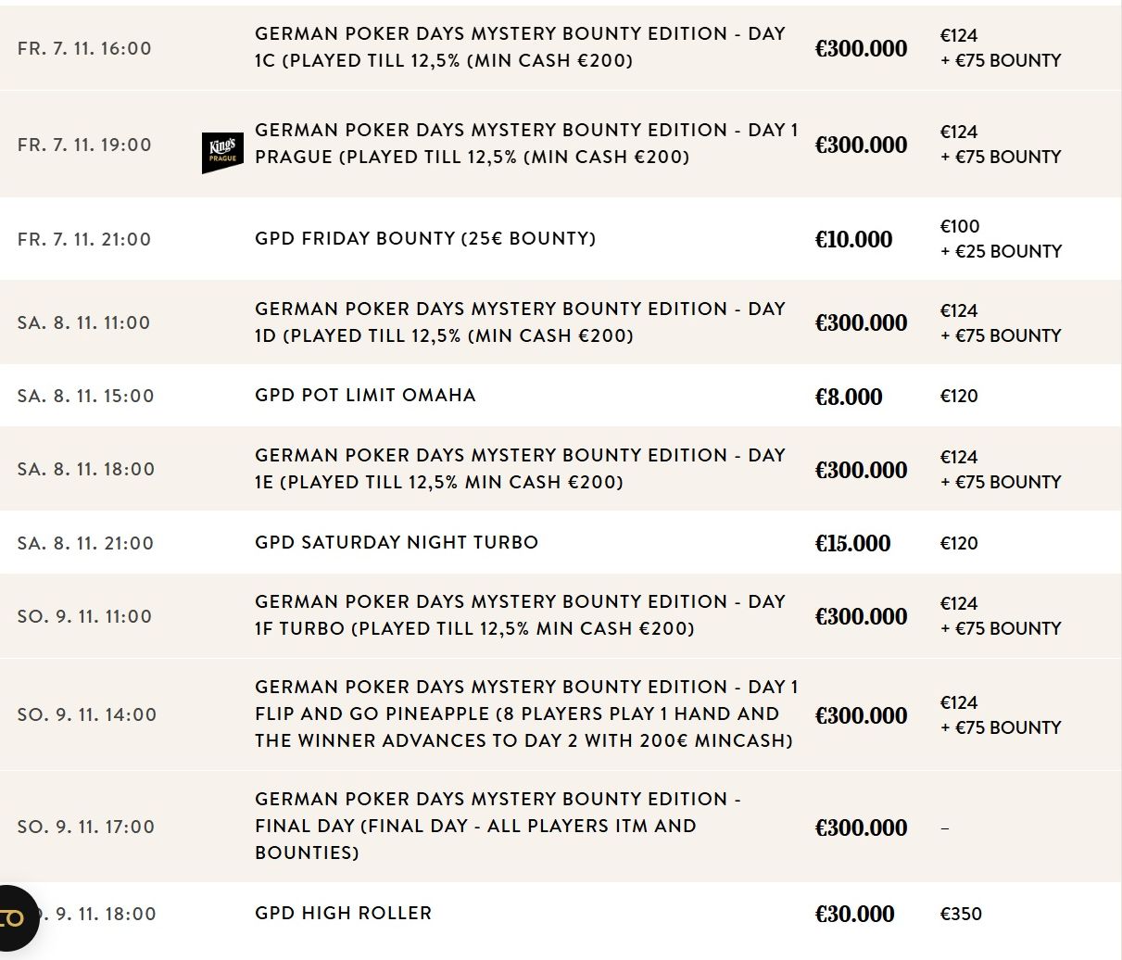Select the GPD Pot Limit Omaha event

[365, 396]
